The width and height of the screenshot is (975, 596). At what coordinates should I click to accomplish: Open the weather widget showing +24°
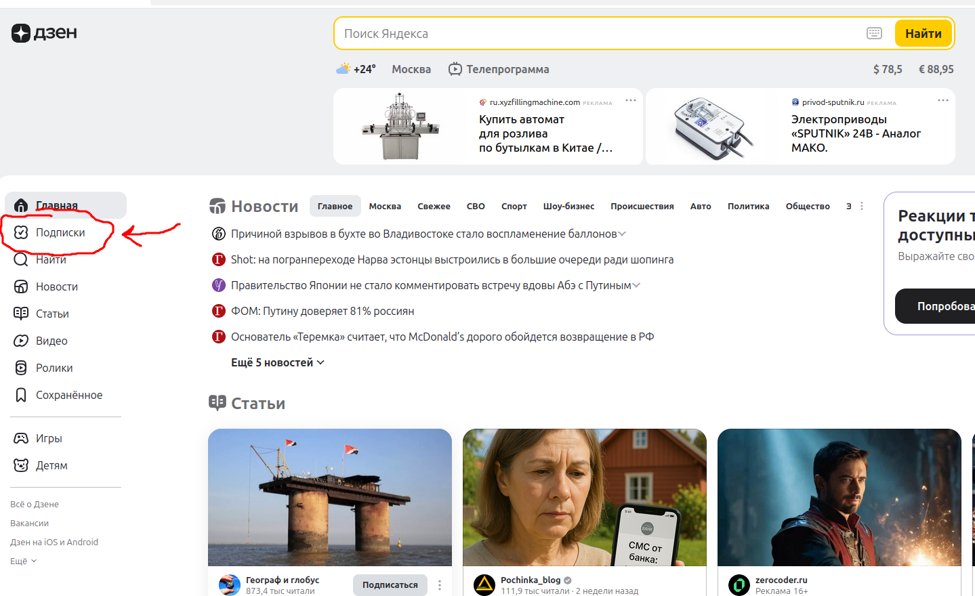pyautogui.click(x=356, y=69)
